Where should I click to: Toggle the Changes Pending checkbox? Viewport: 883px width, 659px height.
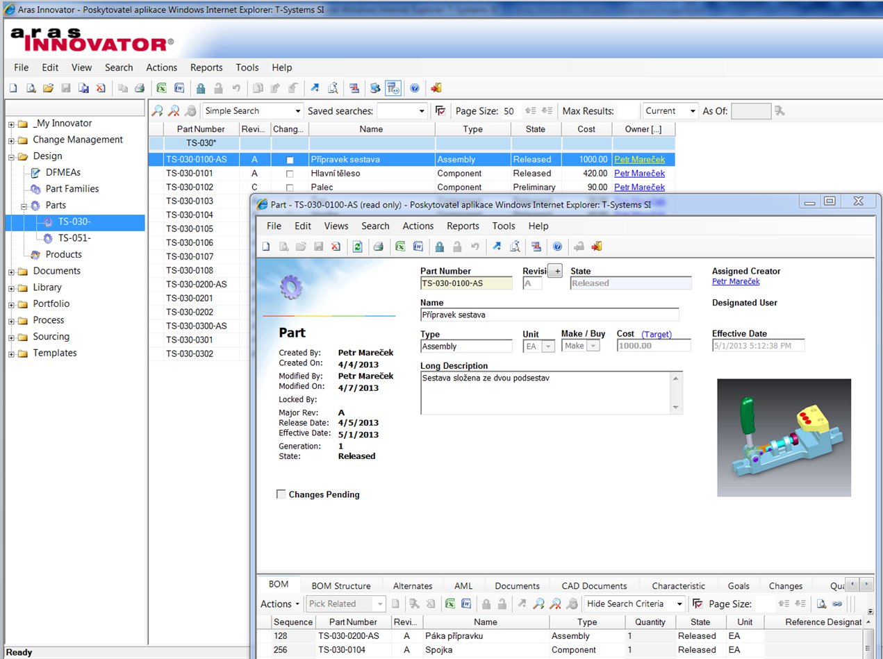tap(281, 494)
